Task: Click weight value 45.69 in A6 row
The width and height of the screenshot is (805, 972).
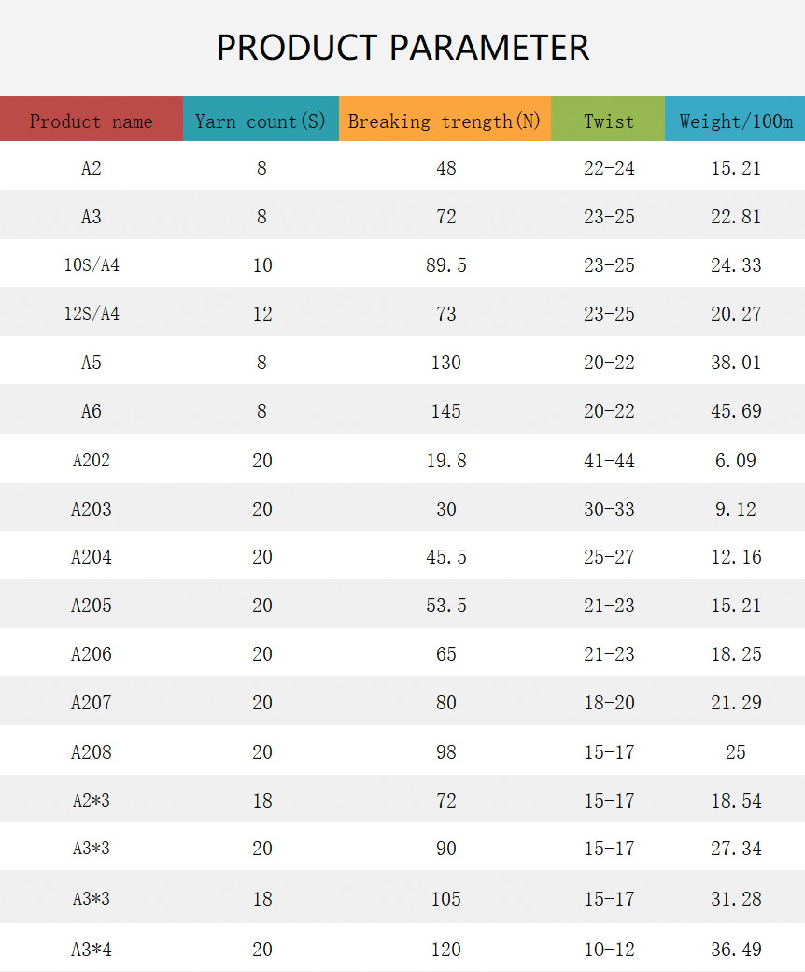Action: pos(736,411)
